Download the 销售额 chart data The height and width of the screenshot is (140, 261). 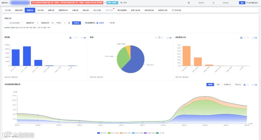[x=84, y=38]
